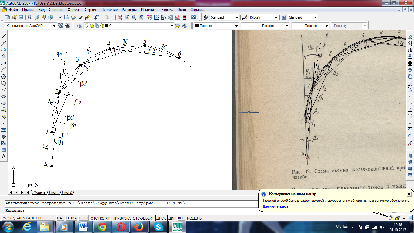414x233 pixels.
Task: Select the Revision Cloud tool
Action: pyautogui.click(x=4, y=83)
